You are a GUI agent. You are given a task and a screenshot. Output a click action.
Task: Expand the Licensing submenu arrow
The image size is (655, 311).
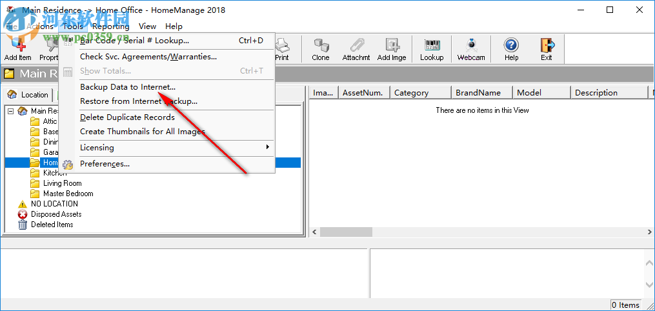267,147
